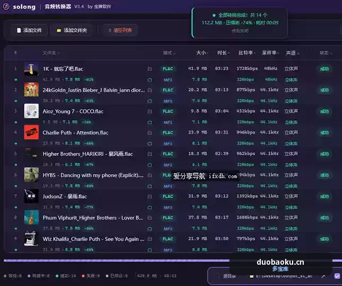The image size is (342, 286).
Task: Open source folder for Phum Viphurit Lover Boy
Action: tap(150, 217)
